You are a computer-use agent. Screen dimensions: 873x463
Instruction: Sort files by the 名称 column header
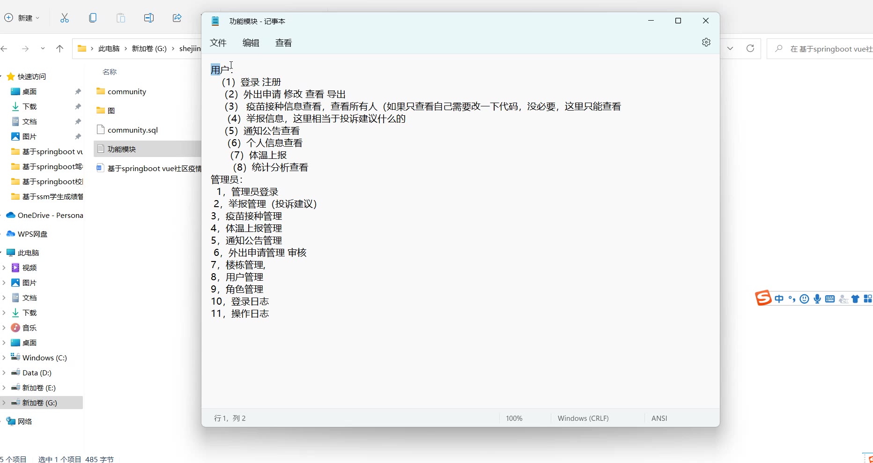pos(110,72)
